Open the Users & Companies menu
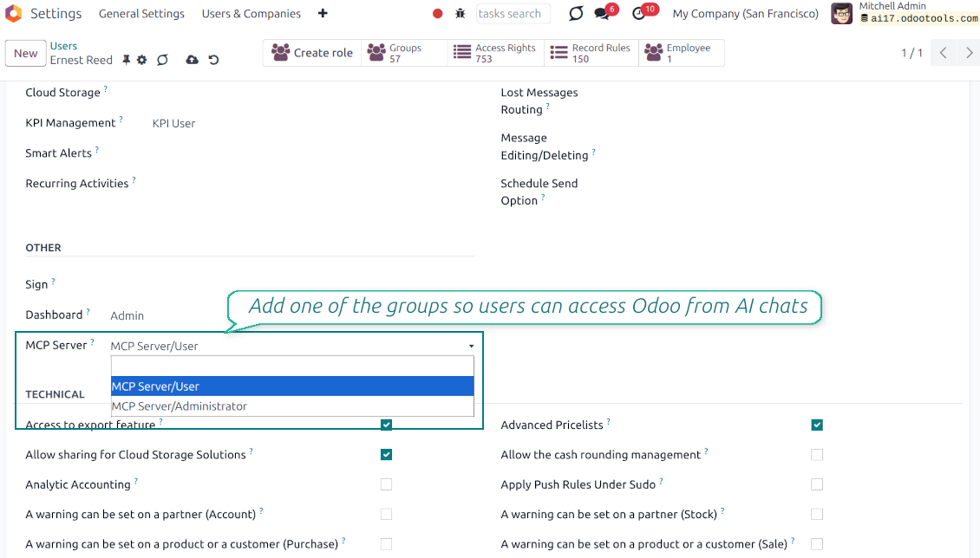 pos(251,13)
